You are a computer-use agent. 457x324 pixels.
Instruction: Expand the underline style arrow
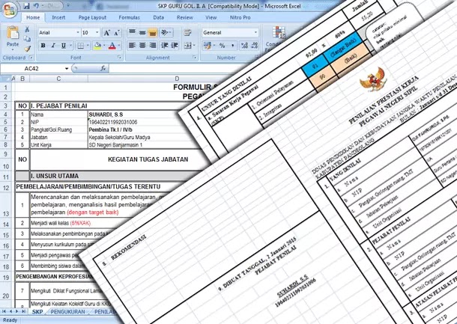pyautogui.click(x=70, y=46)
